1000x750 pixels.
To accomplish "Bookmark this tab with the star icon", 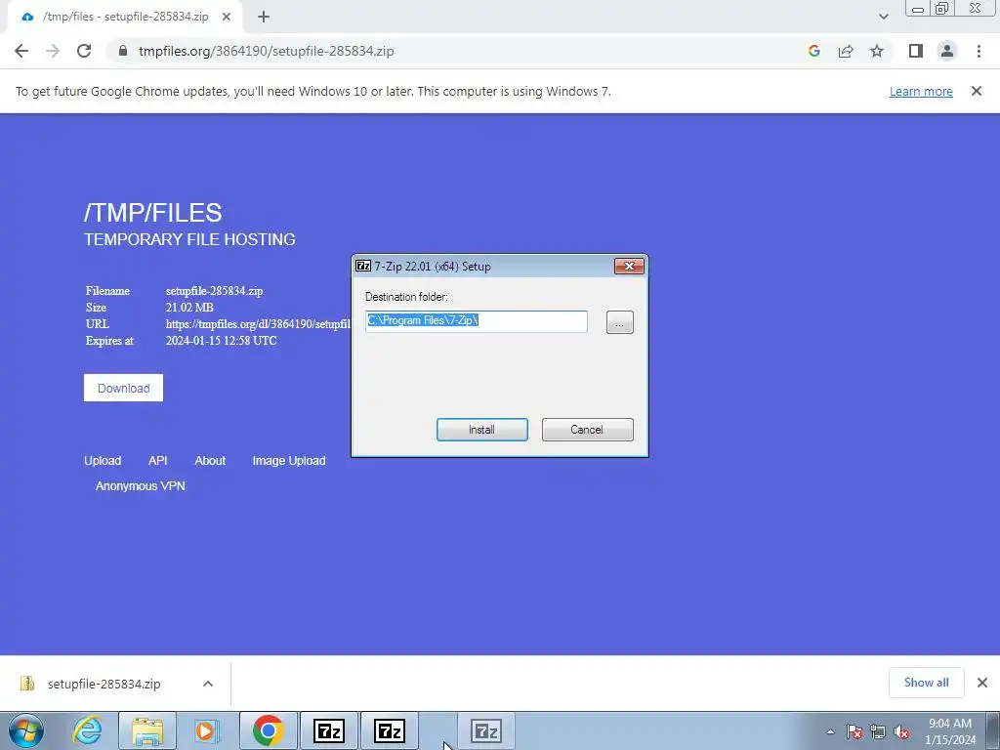I will point(877,51).
